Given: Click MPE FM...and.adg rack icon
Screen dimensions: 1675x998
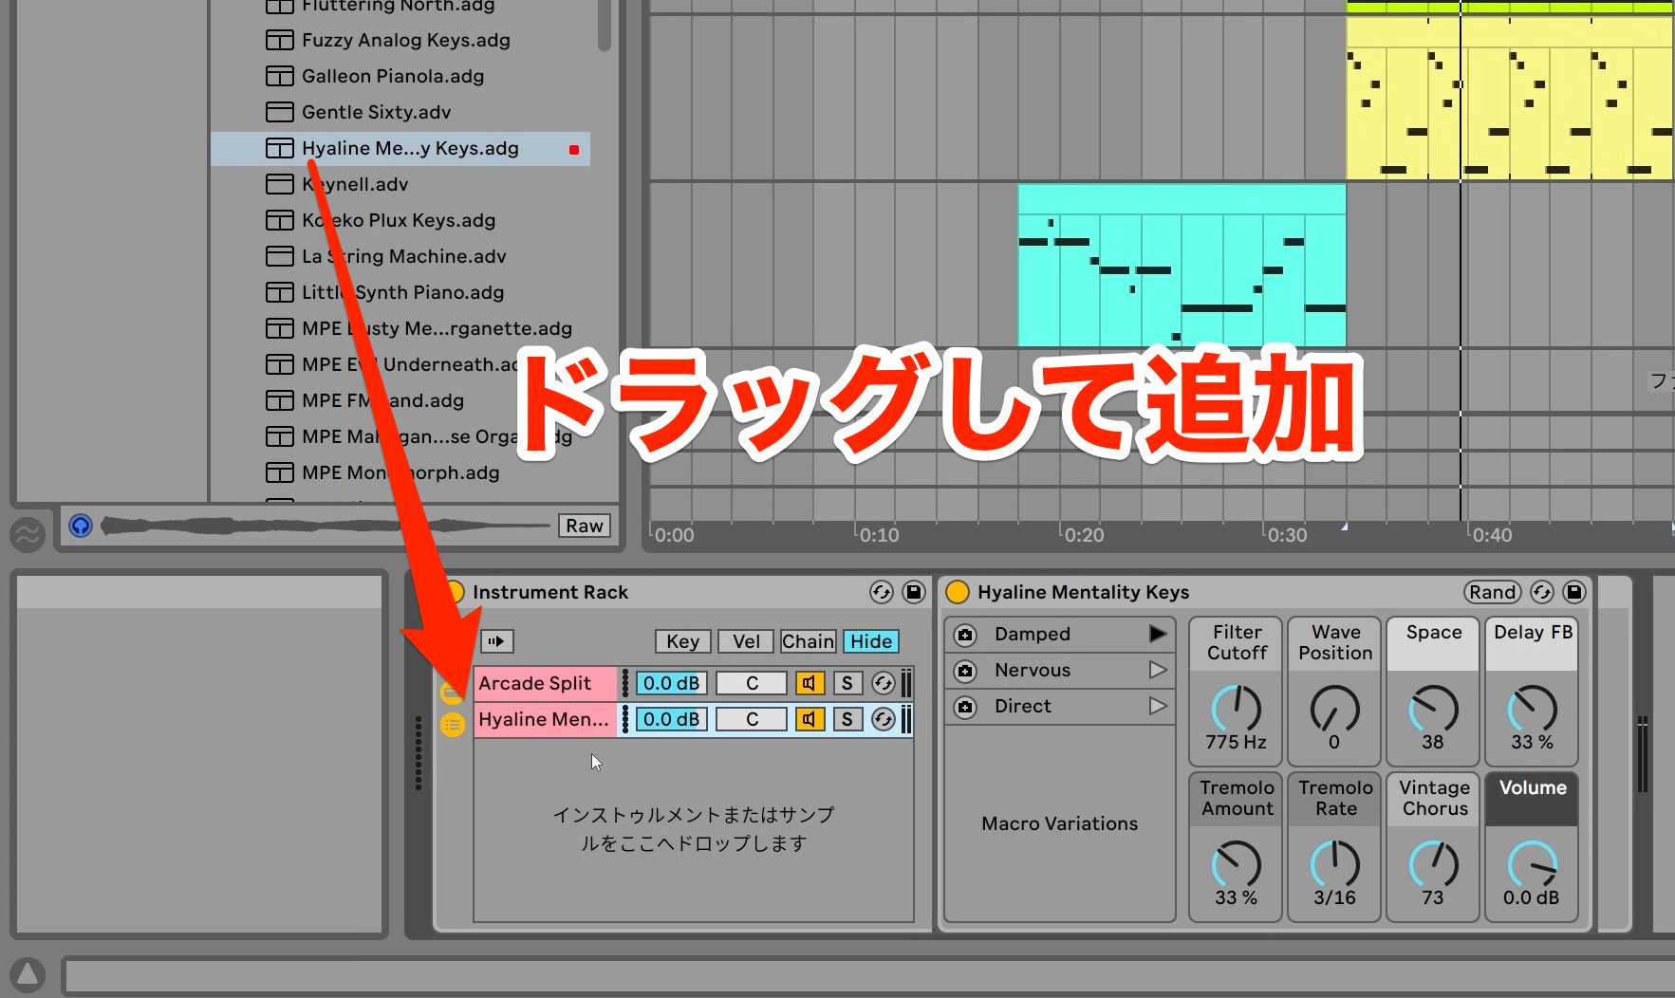Looking at the screenshot, I should click(x=279, y=400).
